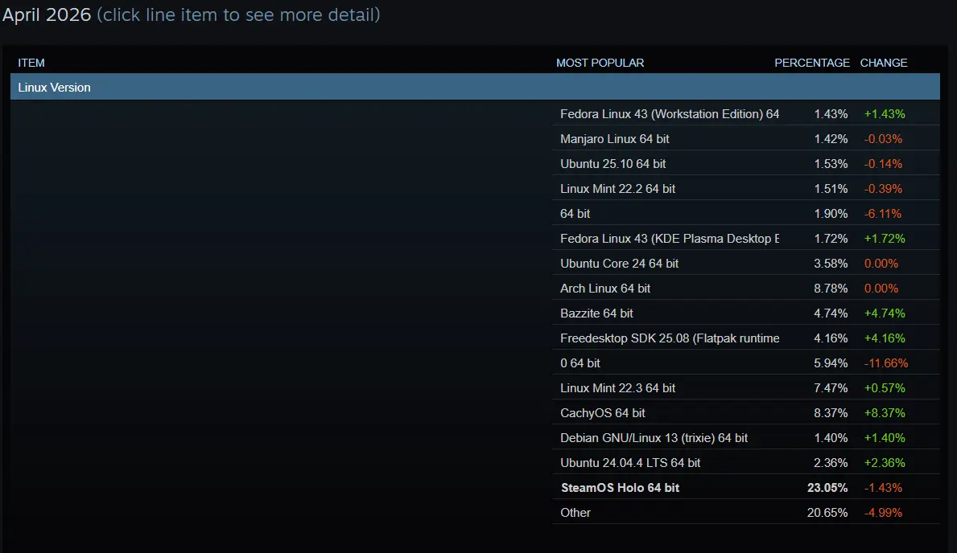This screenshot has width=957, height=553.
Task: Click the +8.37% CachyOS change value
Action: (x=885, y=413)
